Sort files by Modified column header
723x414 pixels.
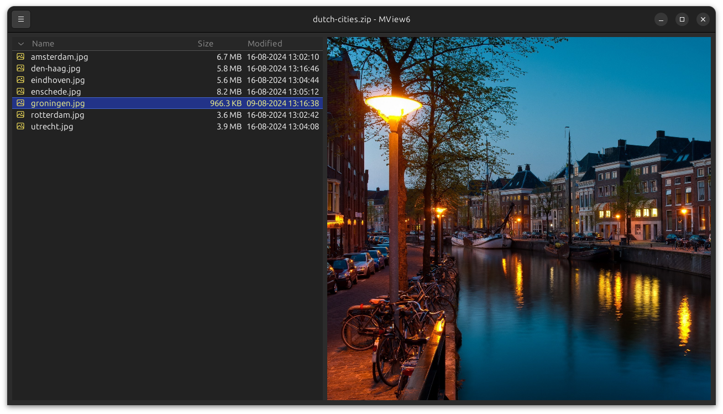pyautogui.click(x=265, y=44)
